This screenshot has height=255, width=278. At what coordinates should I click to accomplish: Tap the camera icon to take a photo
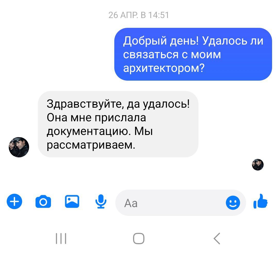click(x=43, y=202)
